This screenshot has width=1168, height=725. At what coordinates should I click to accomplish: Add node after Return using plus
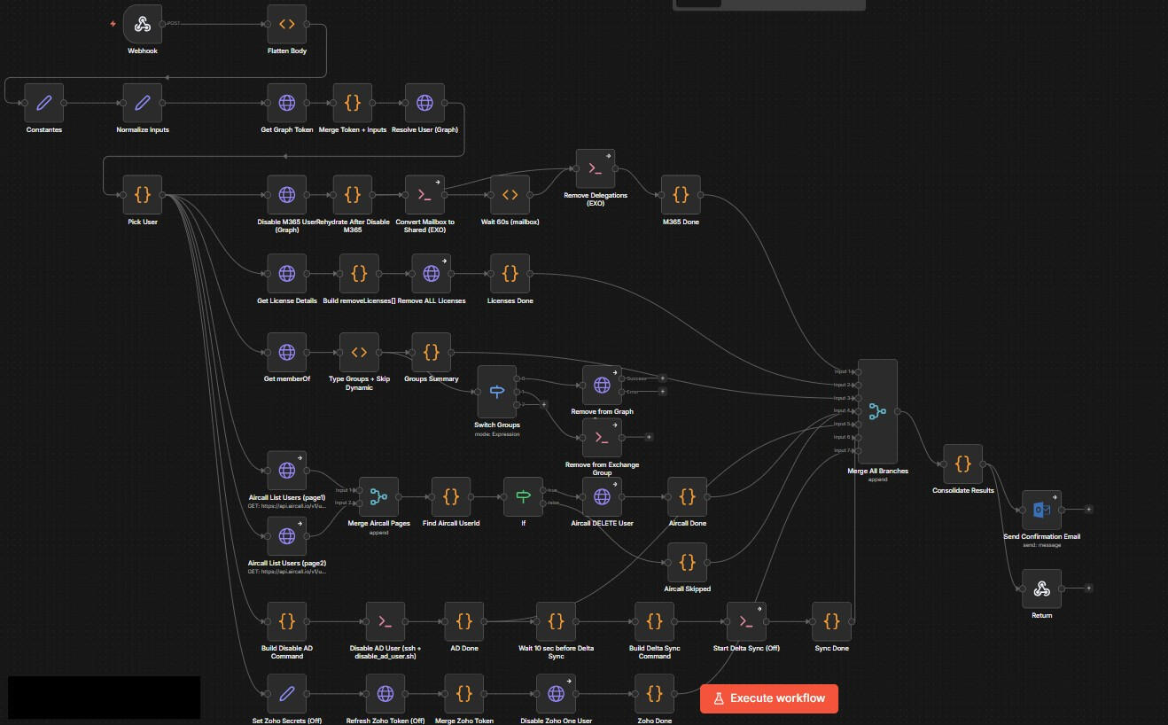pos(1088,589)
